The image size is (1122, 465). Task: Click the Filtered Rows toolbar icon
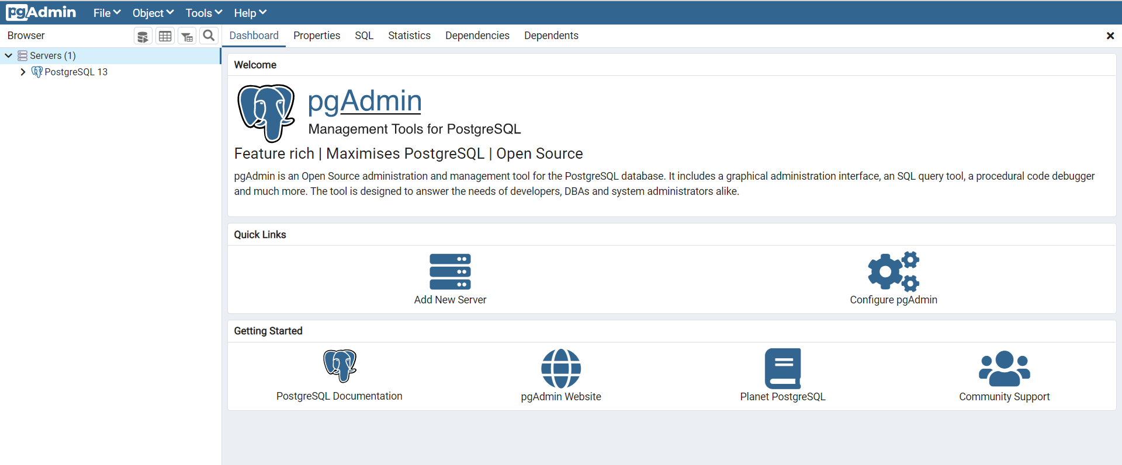(x=187, y=36)
